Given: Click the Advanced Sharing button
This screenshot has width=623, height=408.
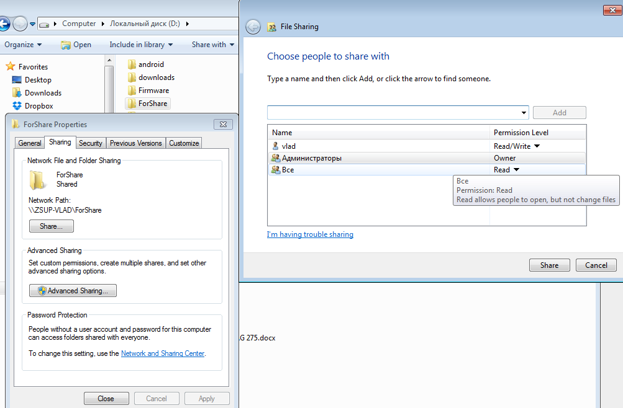Looking at the screenshot, I should [73, 291].
